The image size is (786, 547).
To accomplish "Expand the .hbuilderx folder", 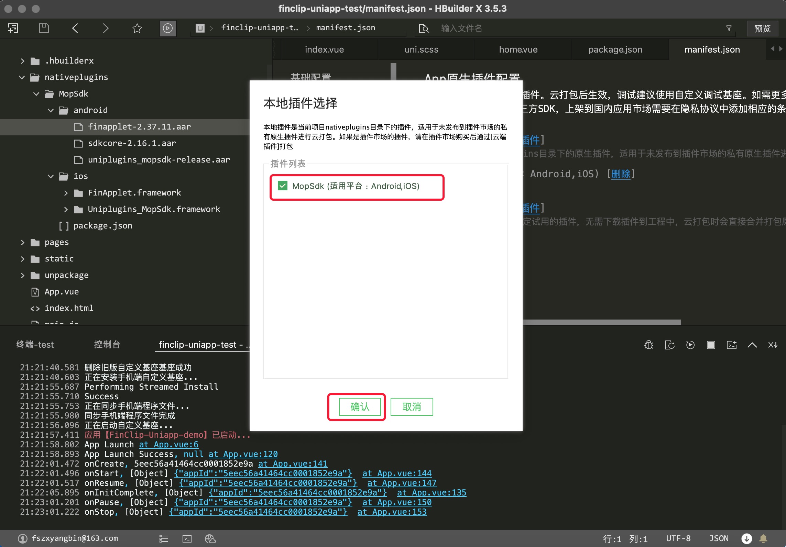I will [x=22, y=61].
